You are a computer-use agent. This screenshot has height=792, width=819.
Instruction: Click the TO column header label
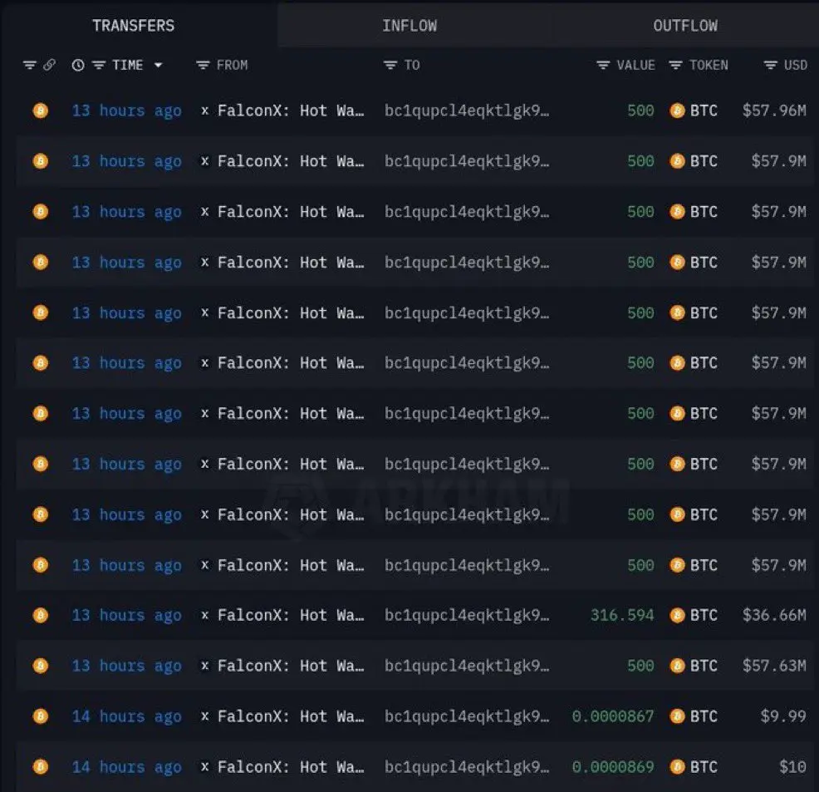(412, 66)
